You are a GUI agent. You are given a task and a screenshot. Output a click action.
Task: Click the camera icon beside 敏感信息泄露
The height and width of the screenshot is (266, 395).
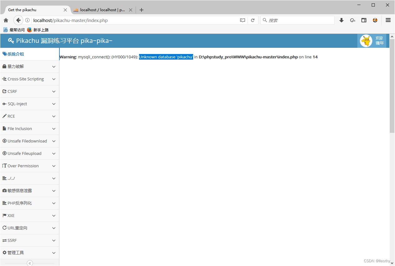tap(4, 191)
